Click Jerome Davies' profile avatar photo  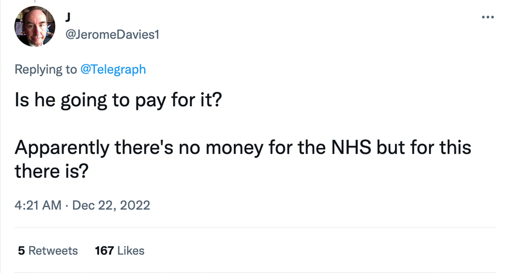tap(35, 26)
